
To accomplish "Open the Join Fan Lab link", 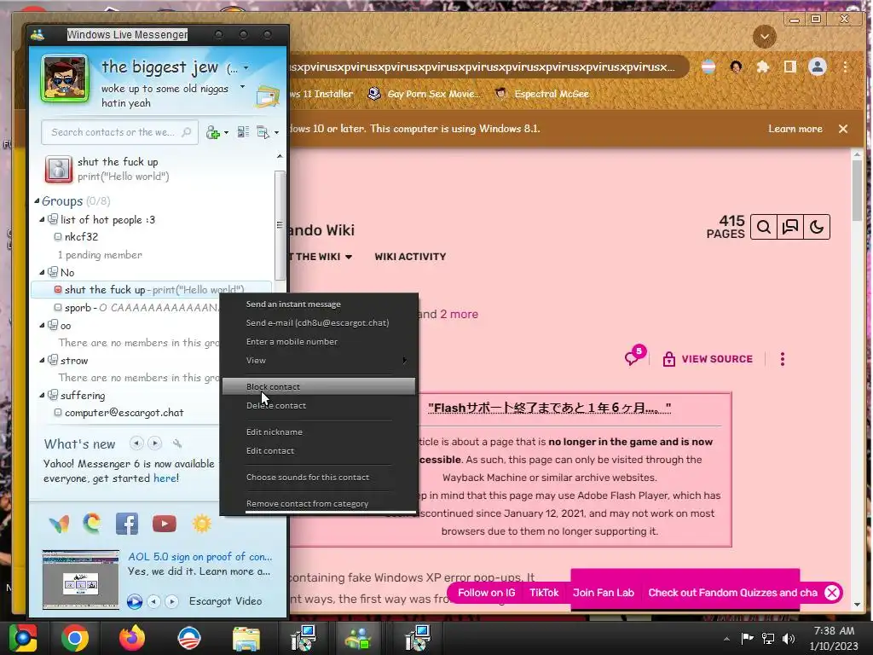I will (604, 593).
